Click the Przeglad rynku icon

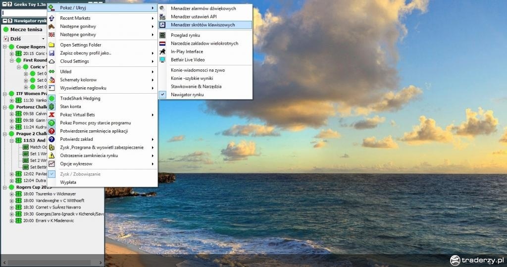point(162,35)
